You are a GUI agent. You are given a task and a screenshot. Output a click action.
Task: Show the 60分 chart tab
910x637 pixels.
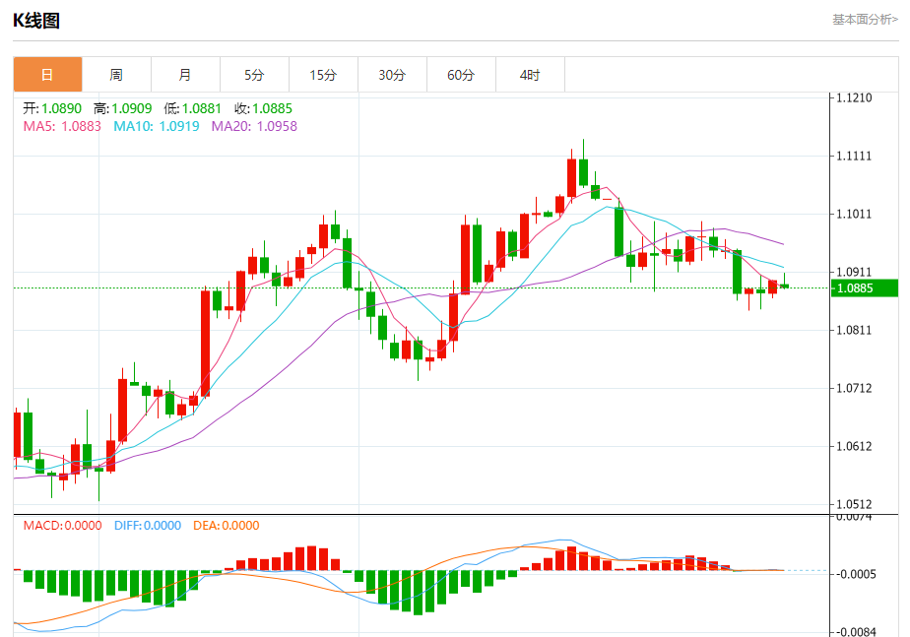tap(461, 75)
